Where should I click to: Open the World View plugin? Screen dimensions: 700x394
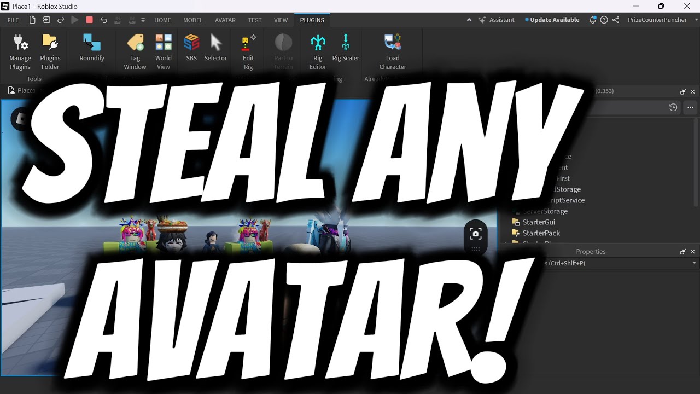click(164, 52)
